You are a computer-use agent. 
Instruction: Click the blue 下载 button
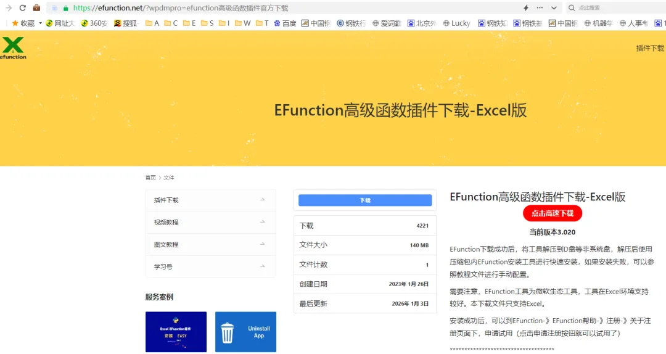pos(365,200)
